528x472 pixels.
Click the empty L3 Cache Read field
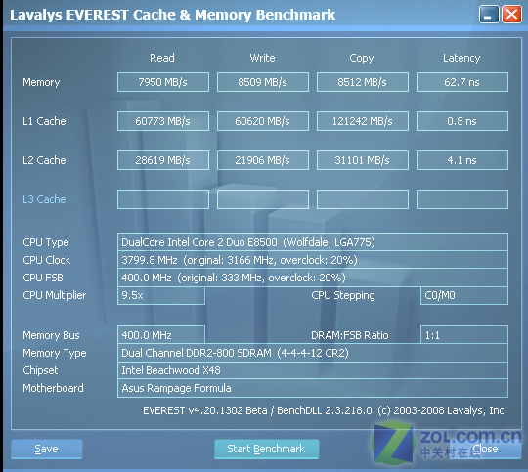click(x=163, y=199)
